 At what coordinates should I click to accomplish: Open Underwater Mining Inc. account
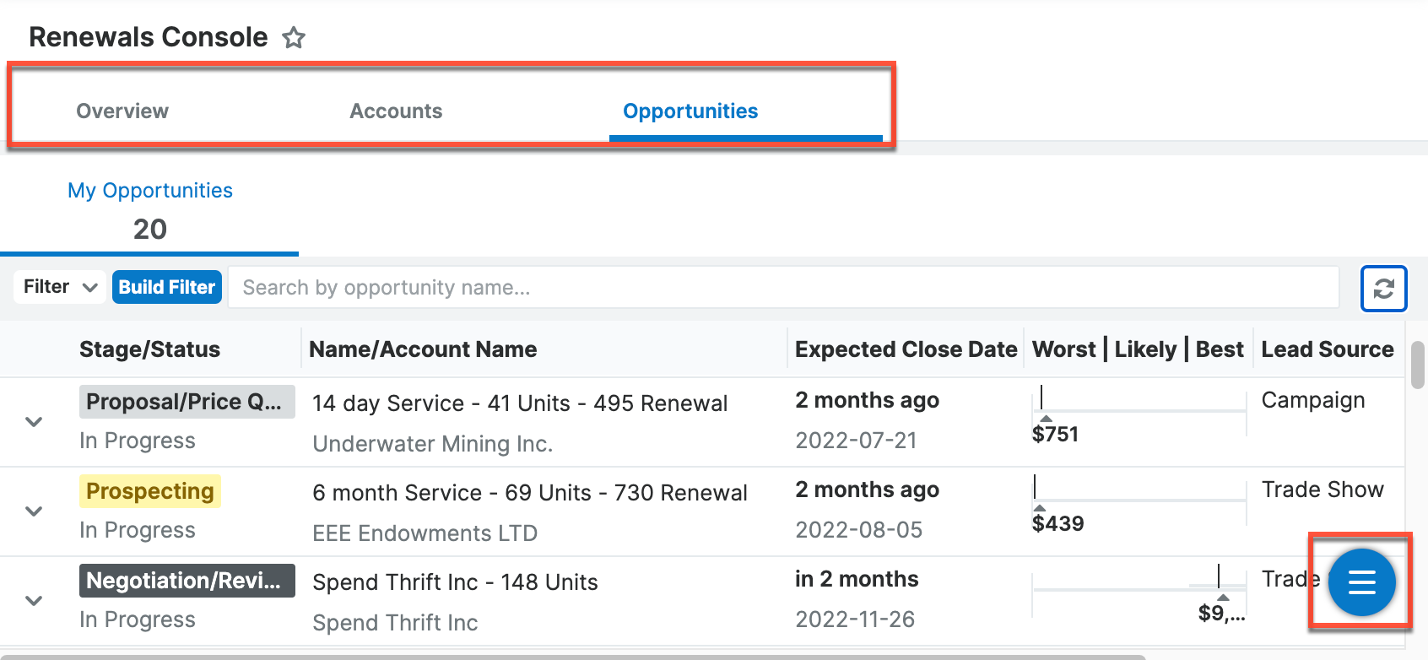click(433, 444)
